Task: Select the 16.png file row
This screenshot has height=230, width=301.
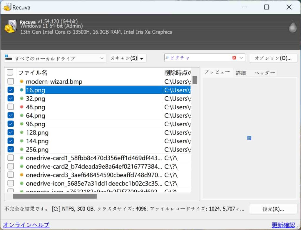Action: coord(98,90)
